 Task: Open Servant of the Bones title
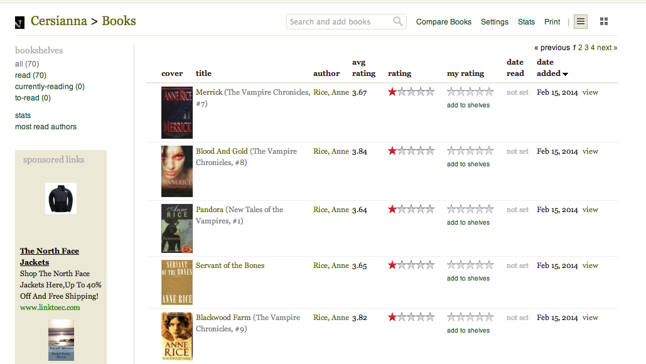click(230, 265)
